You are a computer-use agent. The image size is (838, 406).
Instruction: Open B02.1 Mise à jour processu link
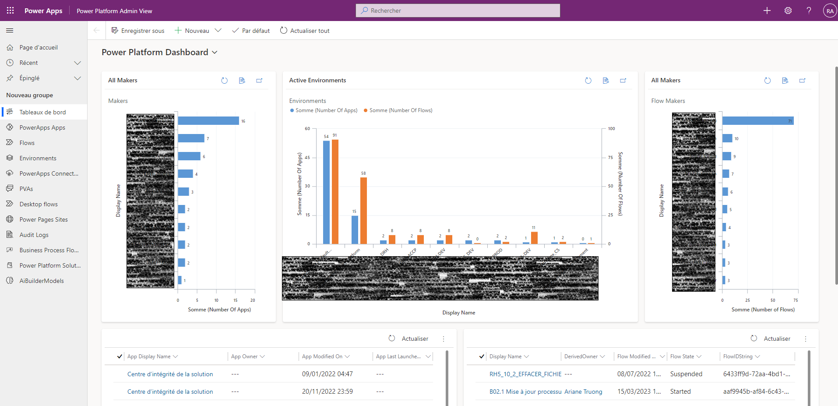525,392
